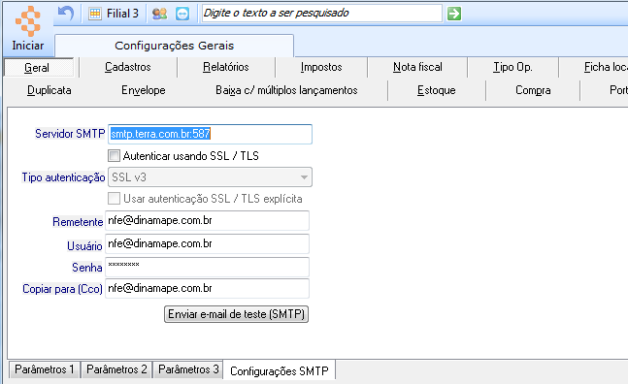Switch to Configurações Gerais window tab

tap(174, 46)
